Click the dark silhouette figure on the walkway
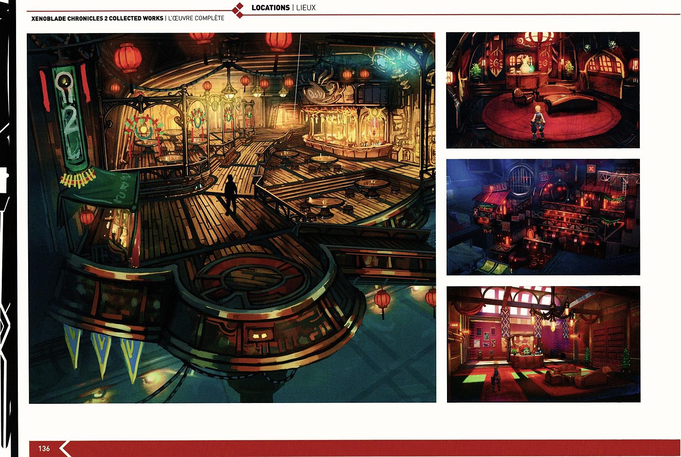681x457 pixels. (230, 195)
